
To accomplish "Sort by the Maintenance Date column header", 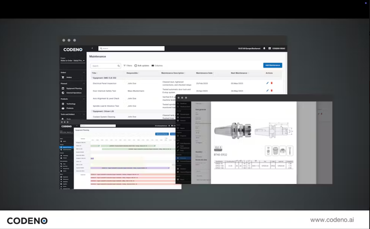I will (204, 73).
